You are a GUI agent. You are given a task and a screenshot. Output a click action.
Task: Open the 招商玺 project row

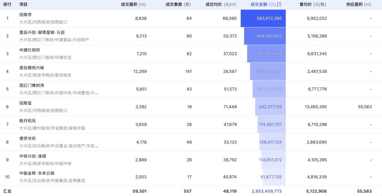pyautogui.click(x=25, y=103)
